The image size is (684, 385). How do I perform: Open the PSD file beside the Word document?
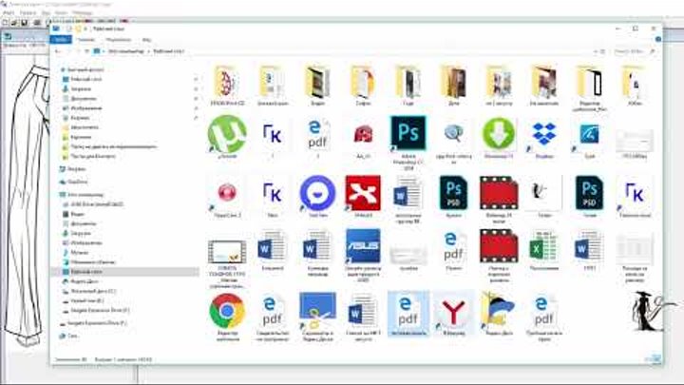pyautogui.click(x=453, y=193)
